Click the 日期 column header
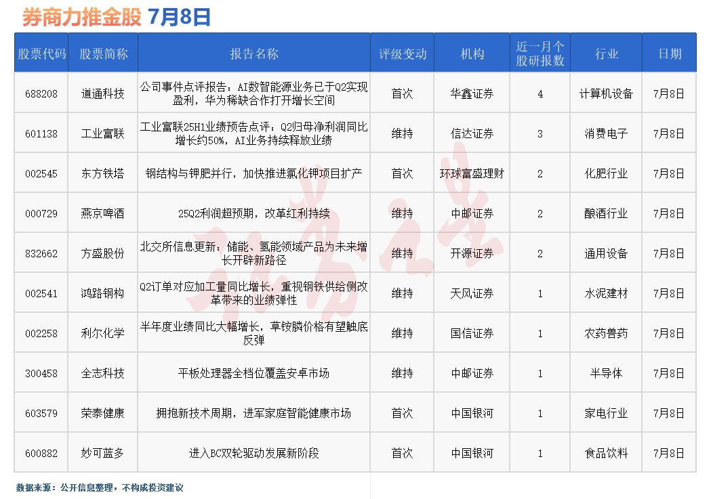This screenshot has height=499, width=713. click(x=670, y=53)
